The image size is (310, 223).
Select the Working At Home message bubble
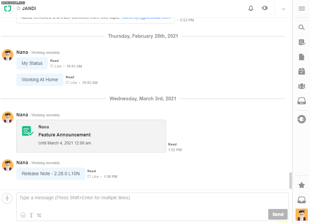point(40,80)
